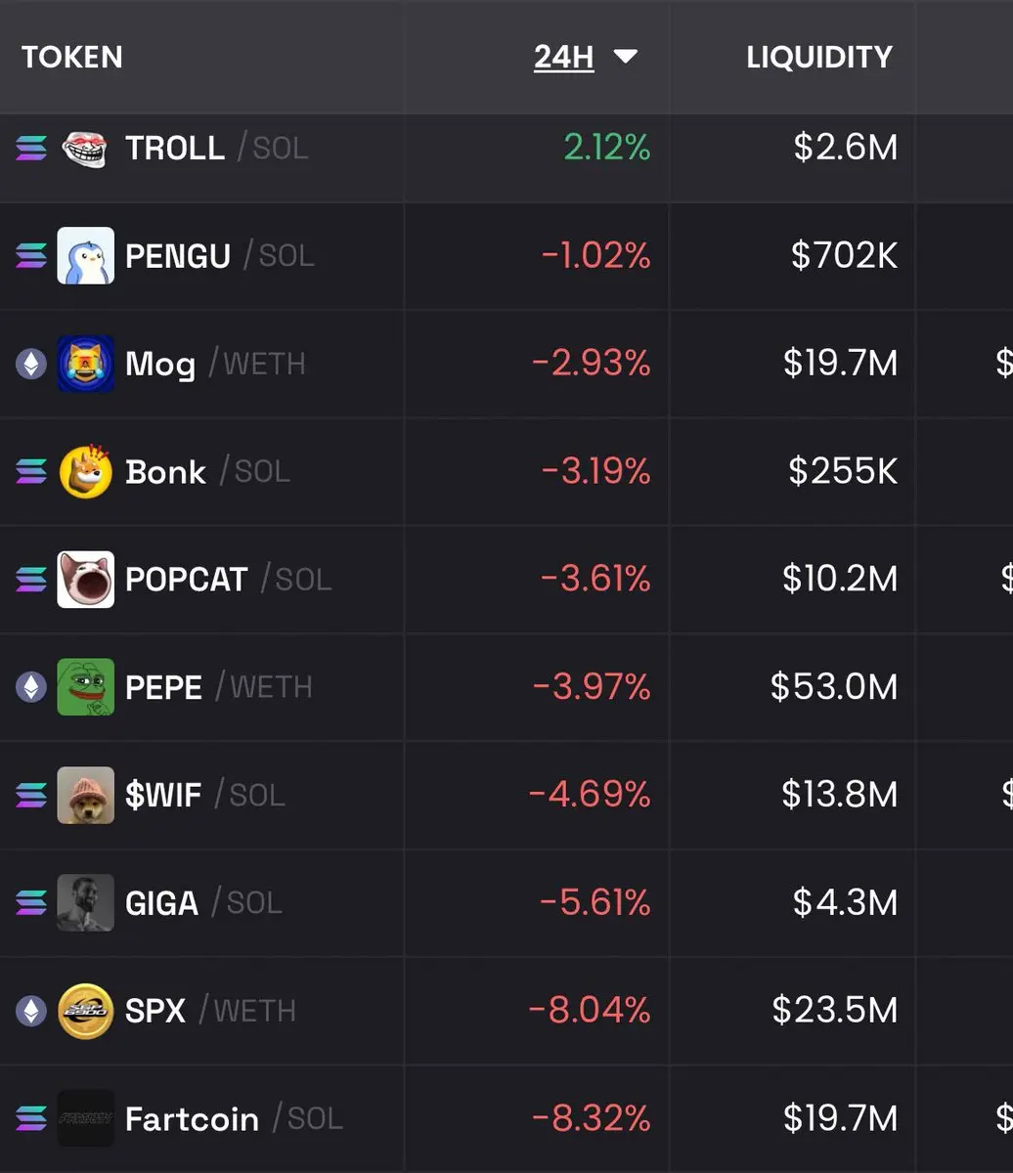Screen dimensions: 1013x1173
Task: Toggle sort arrow next to 24H
Action: click(625, 57)
